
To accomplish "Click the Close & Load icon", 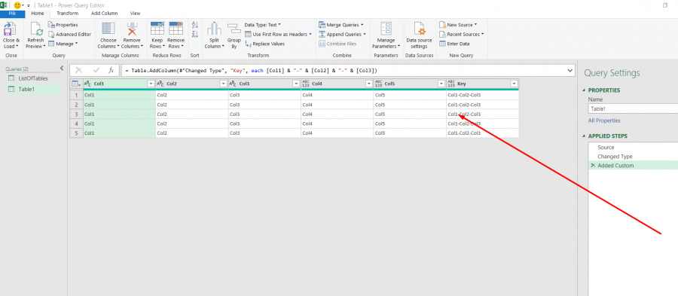I will tap(10, 29).
